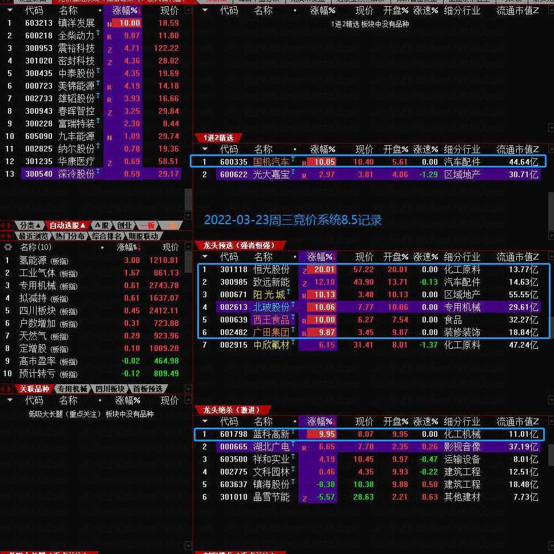The height and width of the screenshot is (554, 554).
Task: Expand the triangle beside 代码 header
Action: (x=9, y=10)
